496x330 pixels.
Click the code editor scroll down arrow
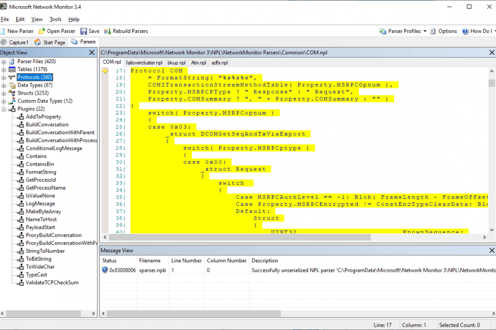(x=492, y=230)
